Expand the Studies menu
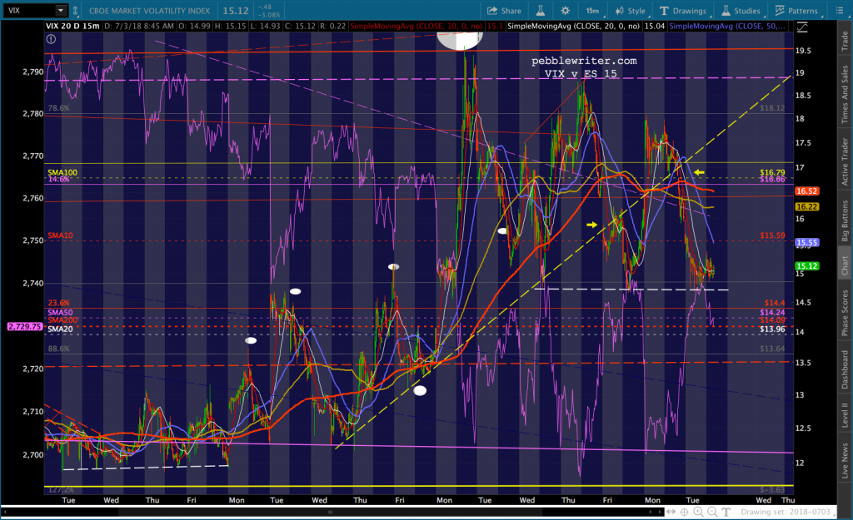The width and height of the screenshot is (853, 520). [x=739, y=11]
